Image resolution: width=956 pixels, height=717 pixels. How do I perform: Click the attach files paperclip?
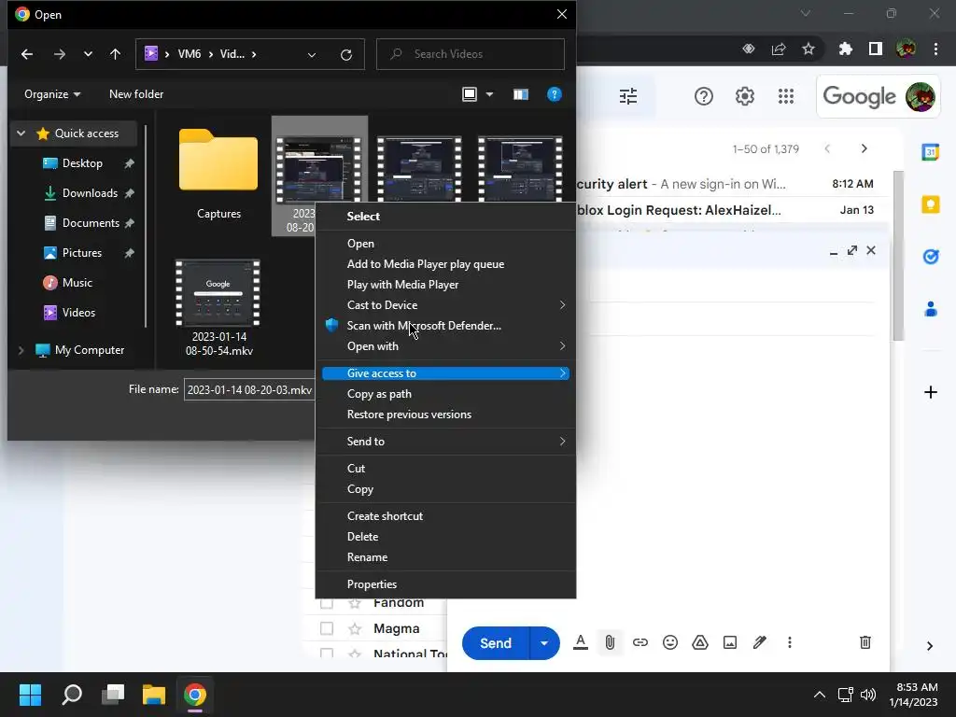point(610,642)
